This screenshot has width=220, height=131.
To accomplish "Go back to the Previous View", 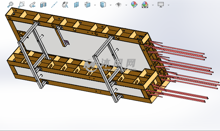I will tap(32, 5).
